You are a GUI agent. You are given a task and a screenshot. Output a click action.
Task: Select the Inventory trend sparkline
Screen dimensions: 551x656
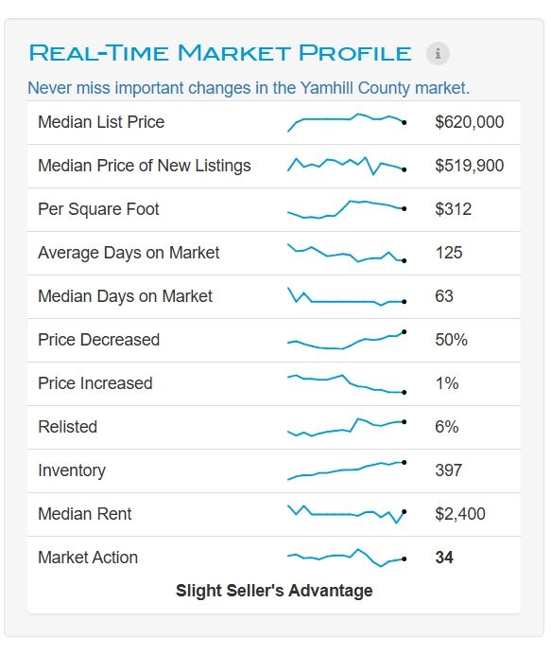point(347,470)
